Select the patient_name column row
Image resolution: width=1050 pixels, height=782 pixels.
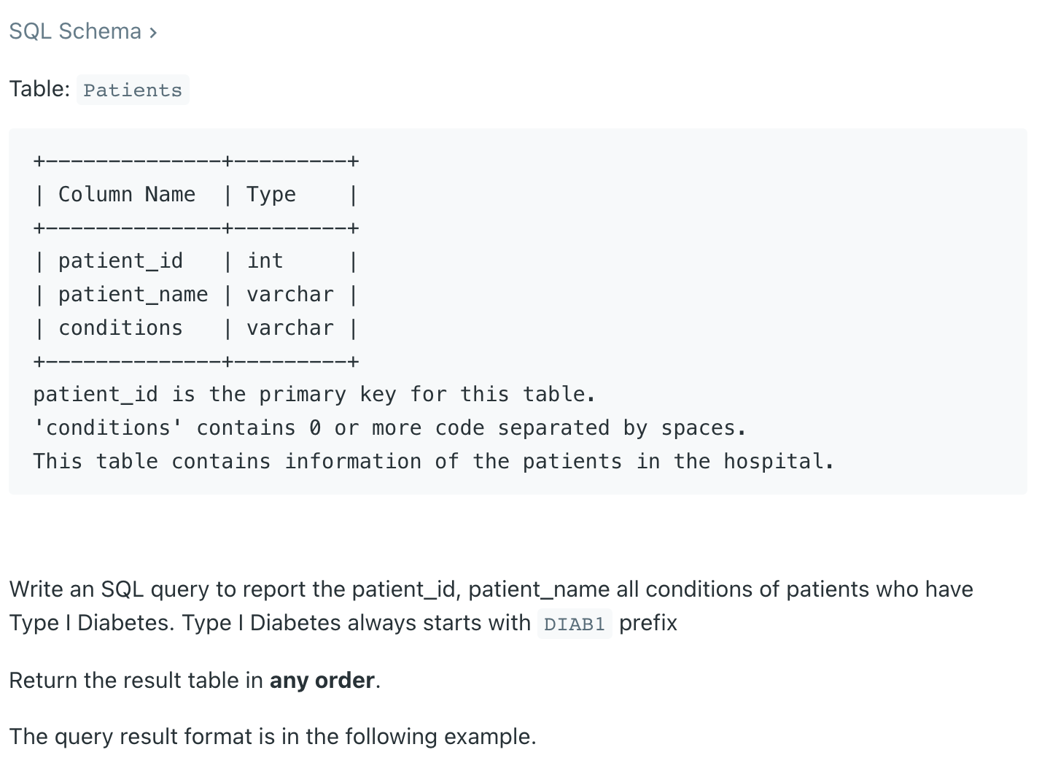click(x=195, y=295)
